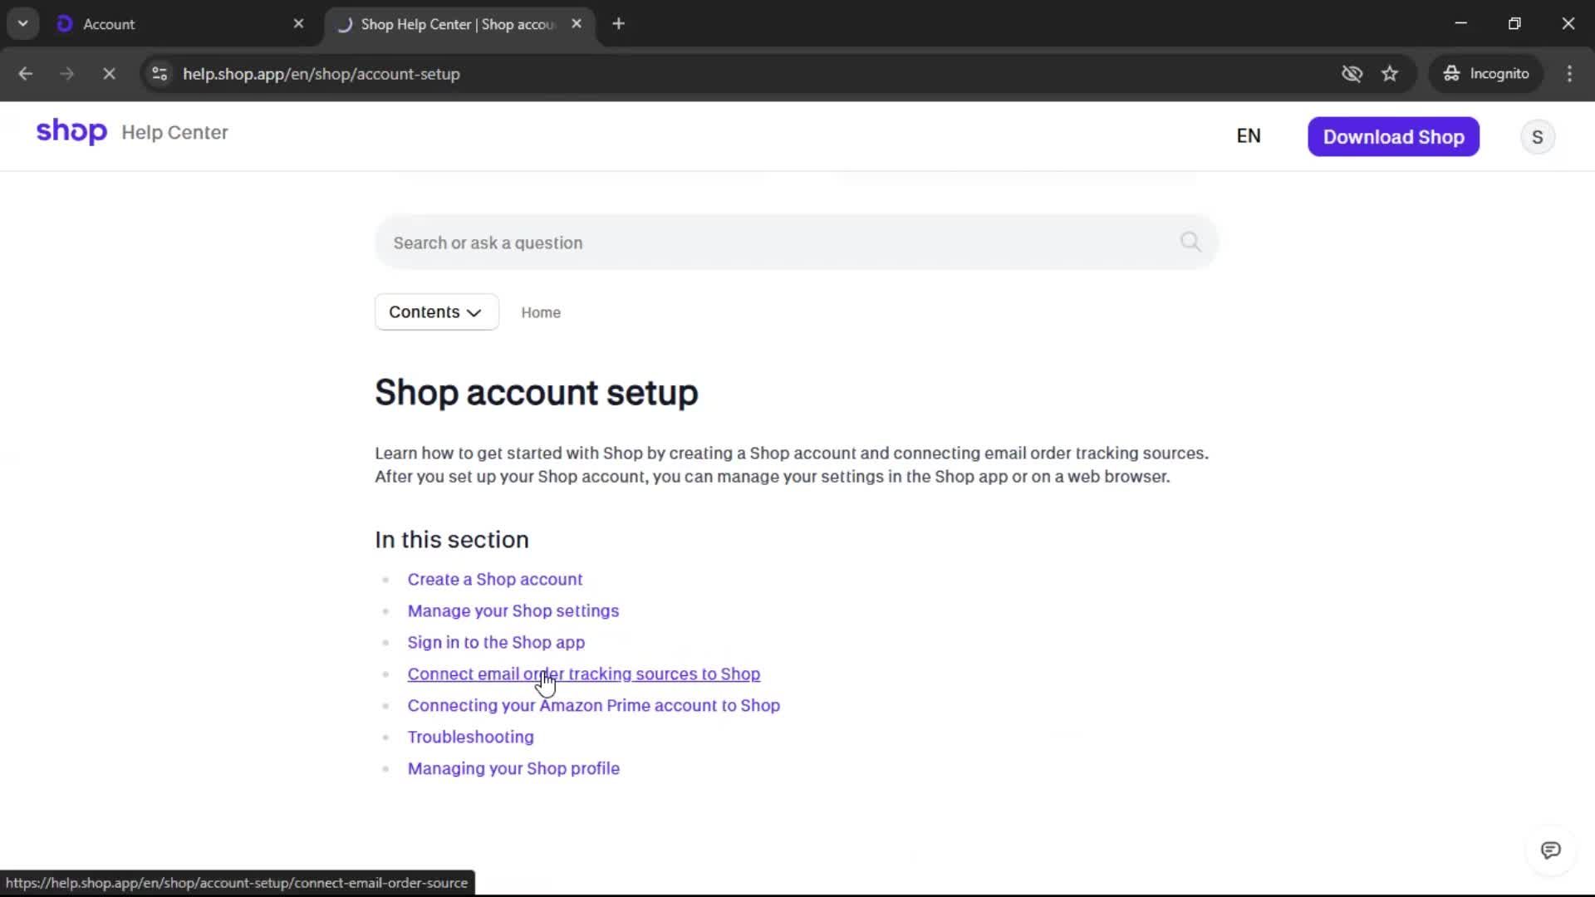Click the S user avatar

[x=1537, y=137]
